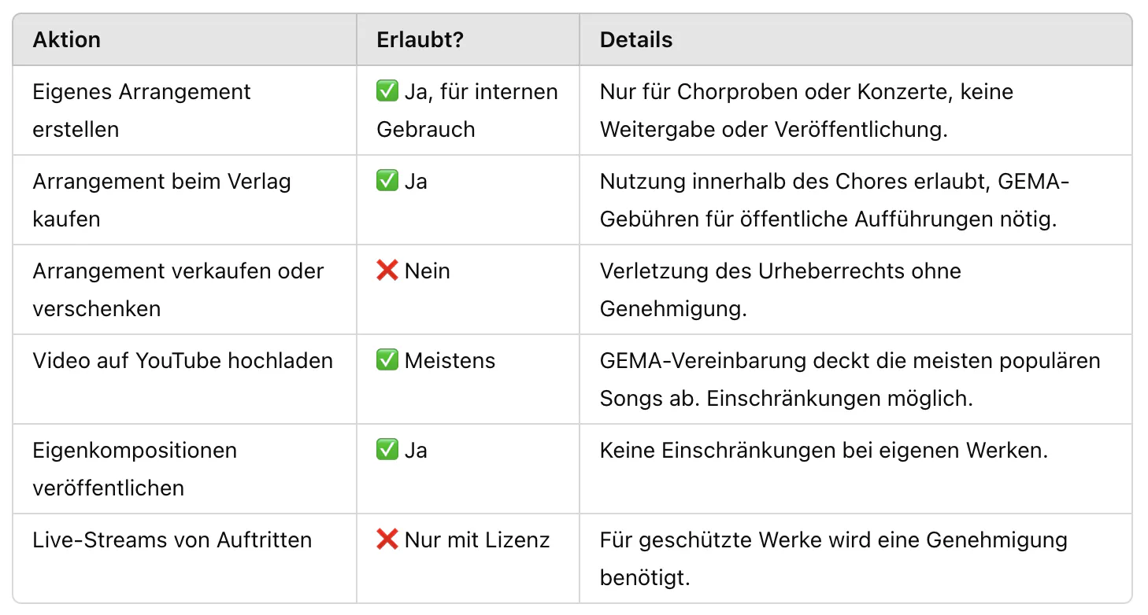This screenshot has height=615, width=1148.
Task: Click the green checkmark in the Arrangement beim Verlag row
Action: coord(387,182)
